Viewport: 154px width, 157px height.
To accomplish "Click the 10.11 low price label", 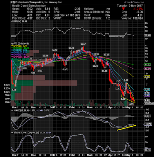I will [x=105, y=71].
